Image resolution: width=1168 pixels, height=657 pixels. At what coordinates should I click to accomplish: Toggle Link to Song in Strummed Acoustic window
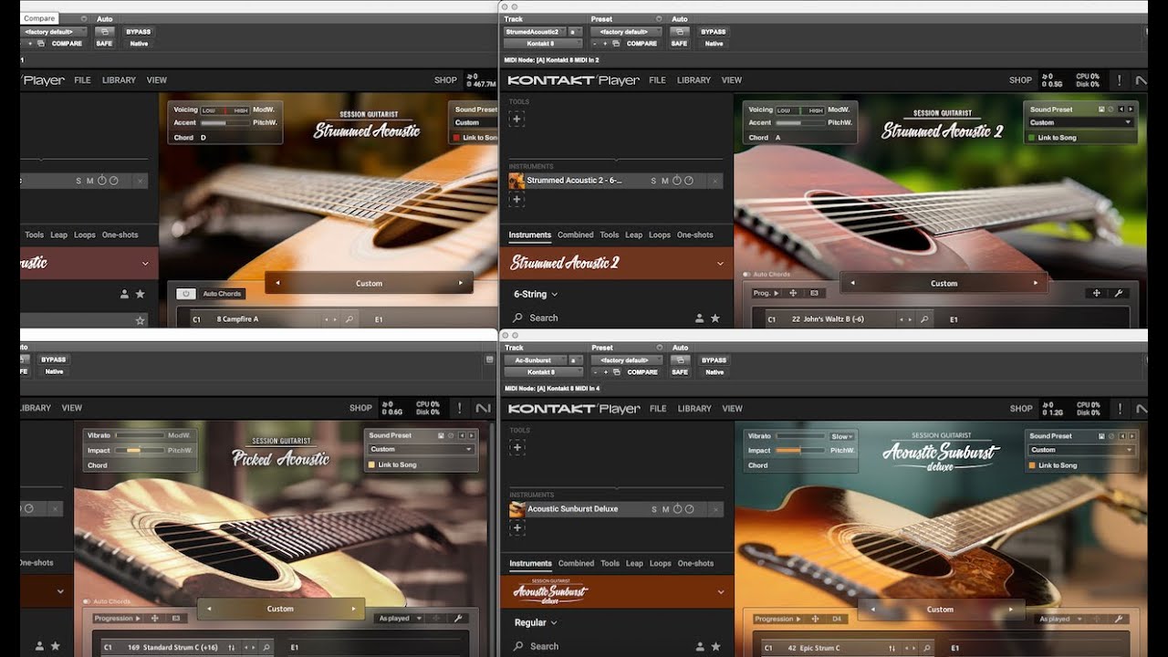[457, 138]
